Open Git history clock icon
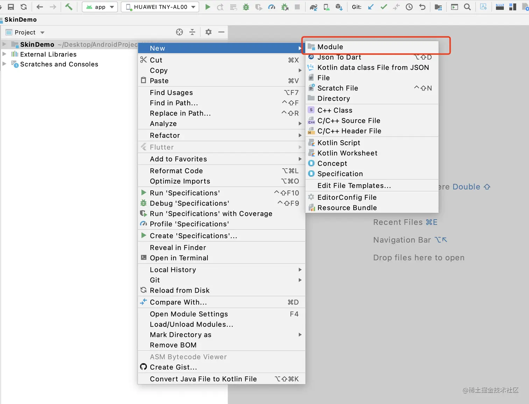 coord(409,7)
